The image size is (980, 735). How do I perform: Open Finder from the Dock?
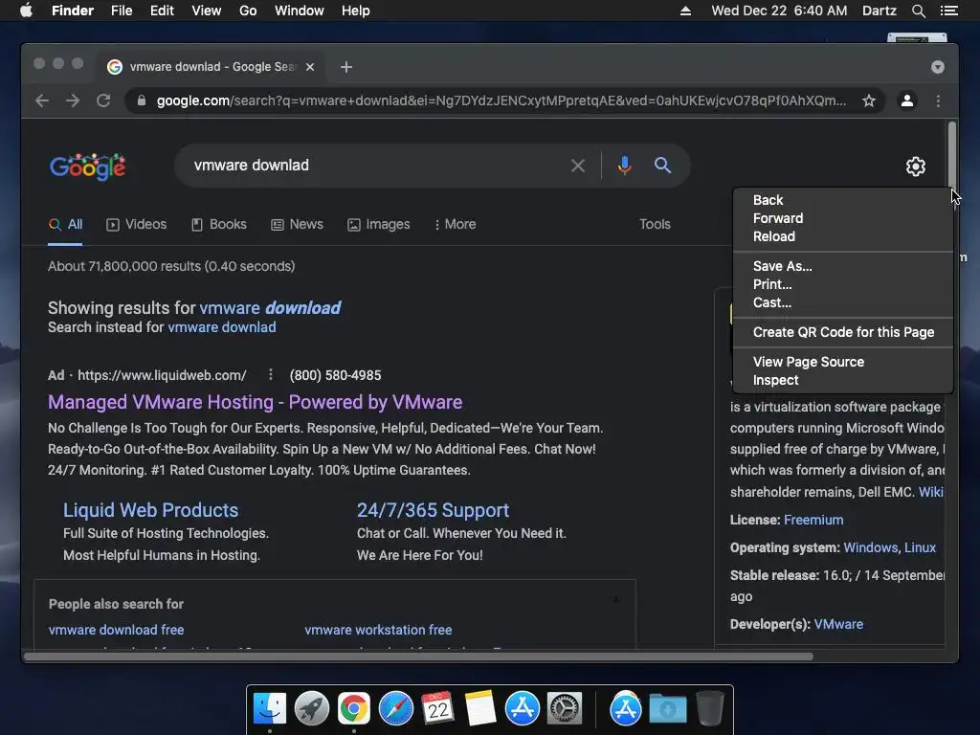pyautogui.click(x=269, y=709)
